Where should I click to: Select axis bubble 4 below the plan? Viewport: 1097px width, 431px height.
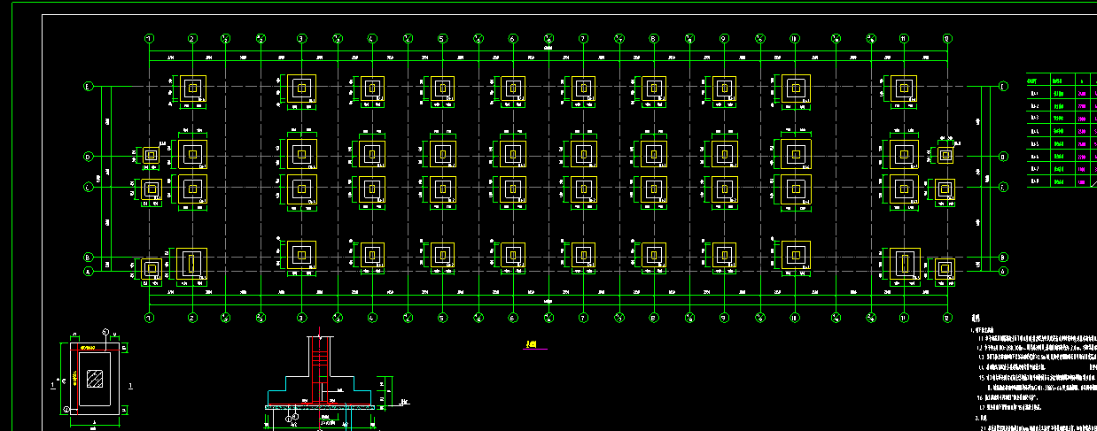(x=371, y=317)
